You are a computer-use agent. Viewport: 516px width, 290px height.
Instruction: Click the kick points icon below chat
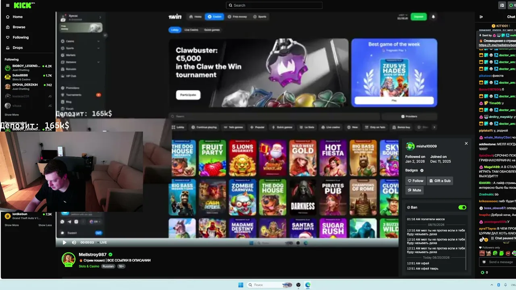click(483, 272)
